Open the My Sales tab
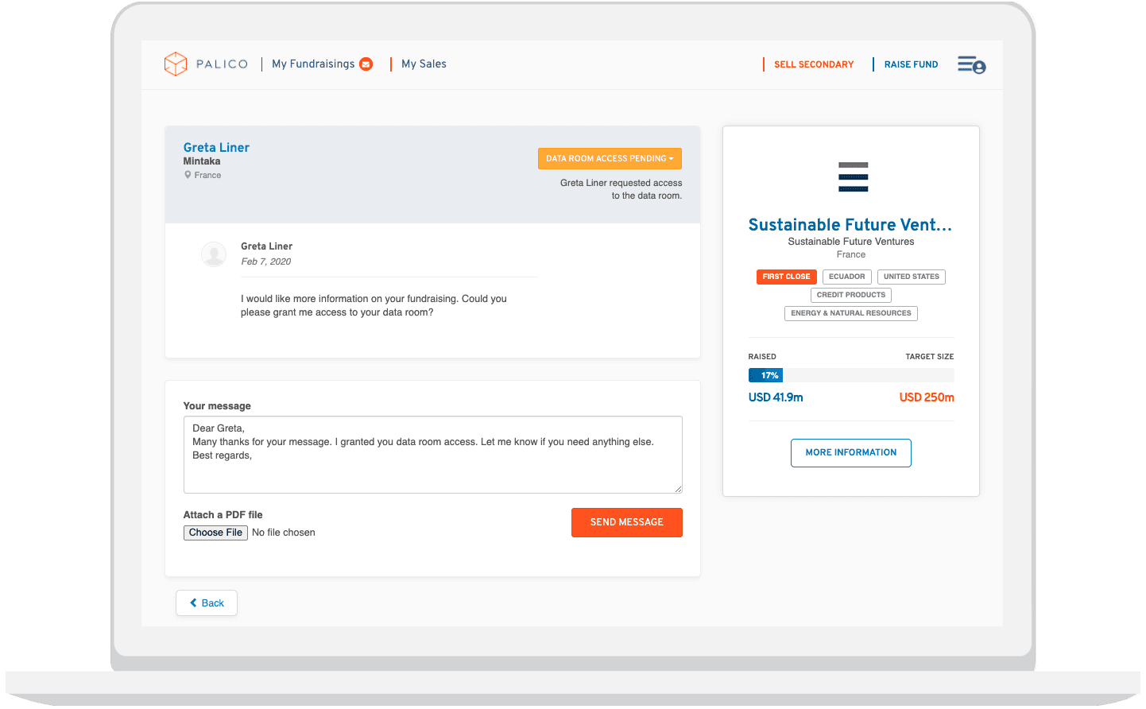 pos(424,64)
